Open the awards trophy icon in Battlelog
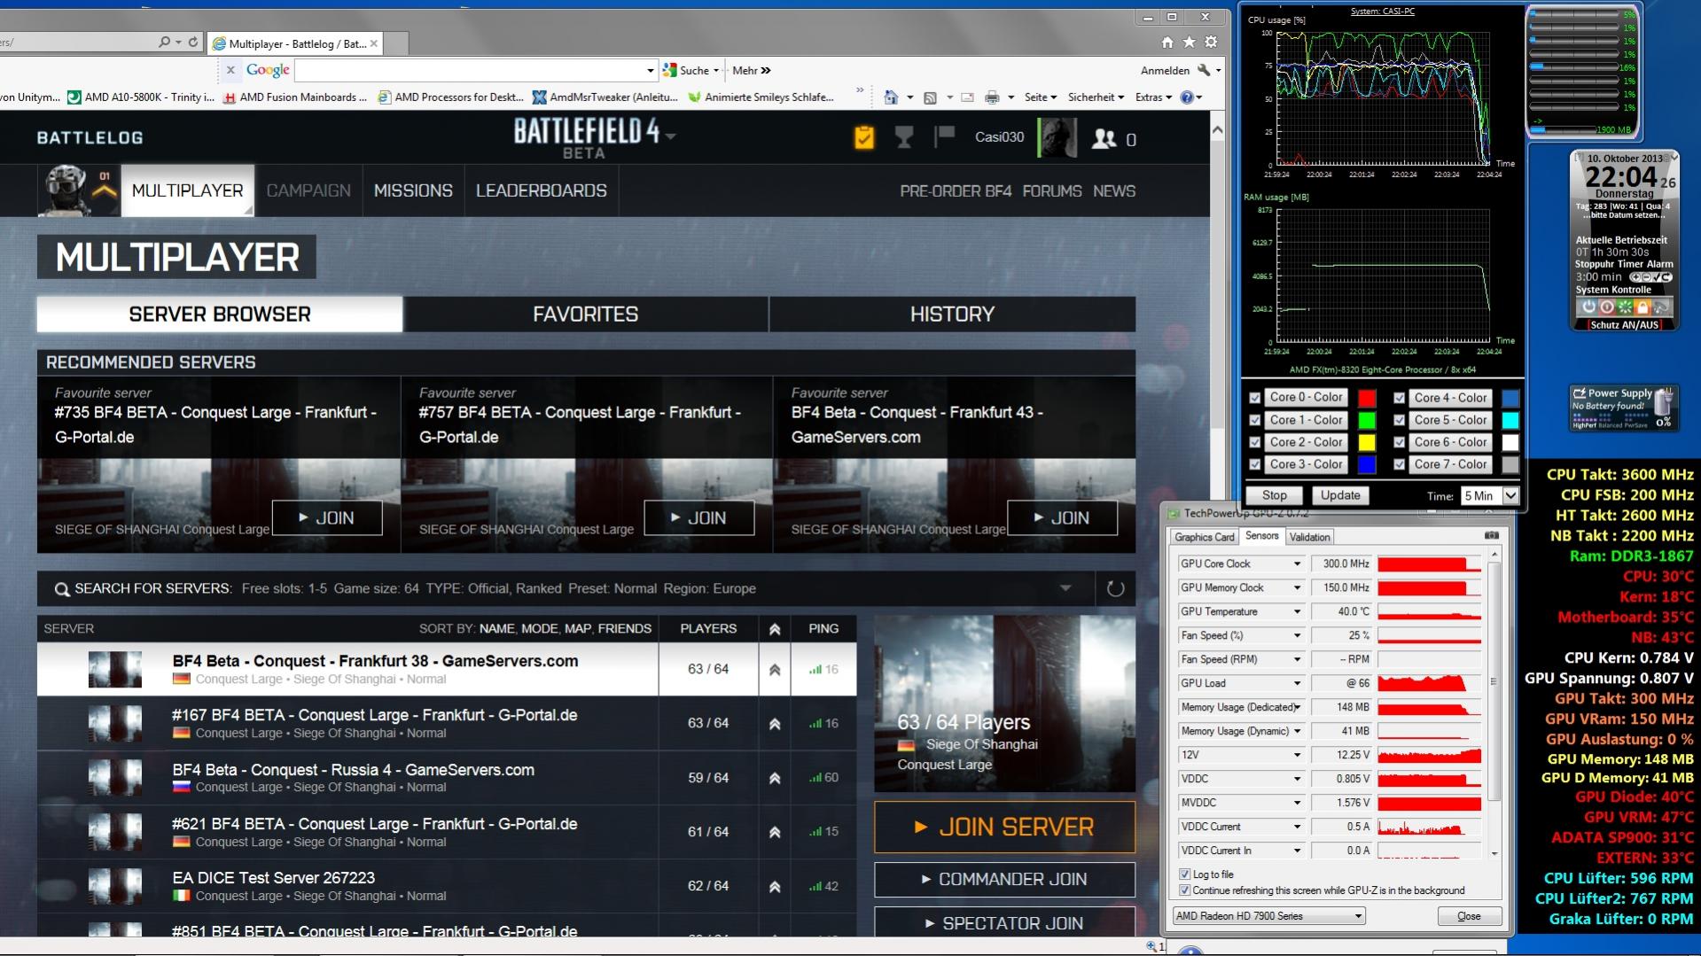This screenshot has width=1701, height=956. click(x=904, y=137)
